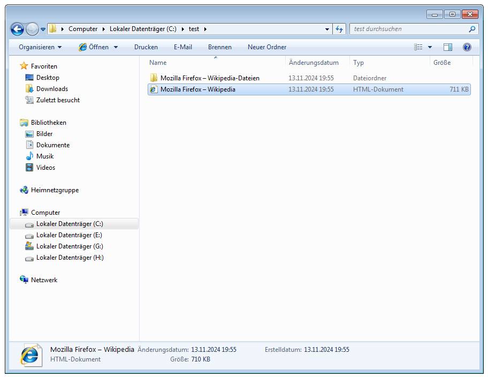Viewport: 488px width, 377px height.
Task: Sort by Änderungsdatum column header
Action: (x=314, y=63)
